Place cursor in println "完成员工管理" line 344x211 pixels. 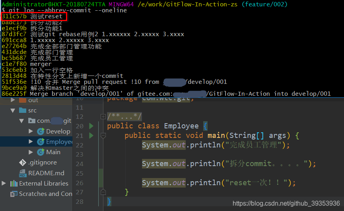216,145
